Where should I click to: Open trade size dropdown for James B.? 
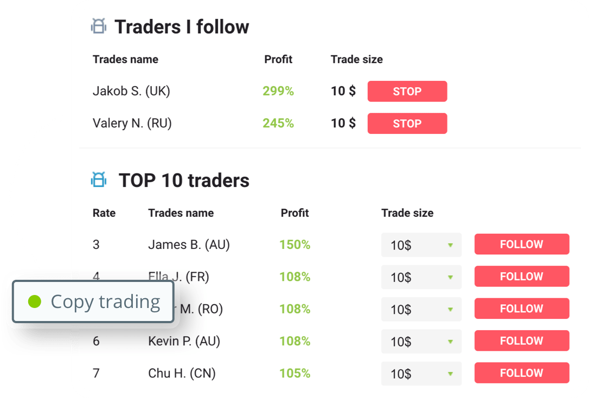tap(421, 245)
